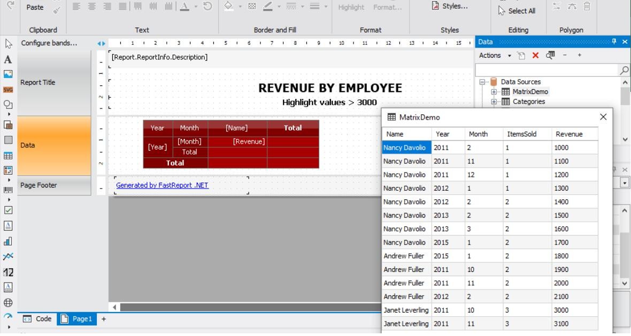Open the border width dropdown arrow
The height and width of the screenshot is (336, 631).
pyautogui.click(x=326, y=6)
